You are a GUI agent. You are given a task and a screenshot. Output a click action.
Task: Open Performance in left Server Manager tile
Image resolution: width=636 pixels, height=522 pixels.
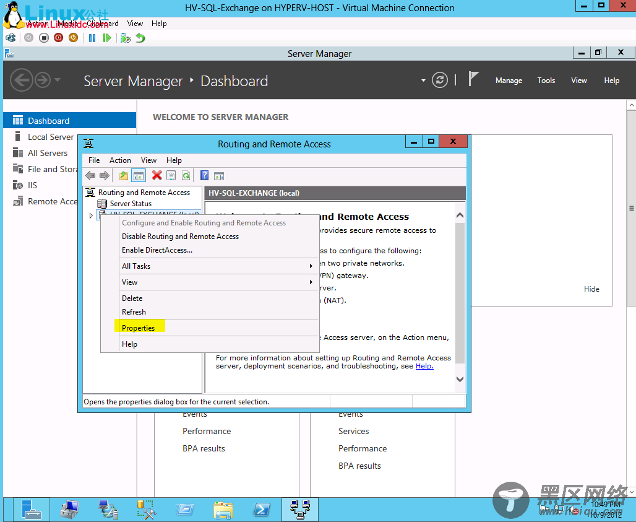[207, 431]
